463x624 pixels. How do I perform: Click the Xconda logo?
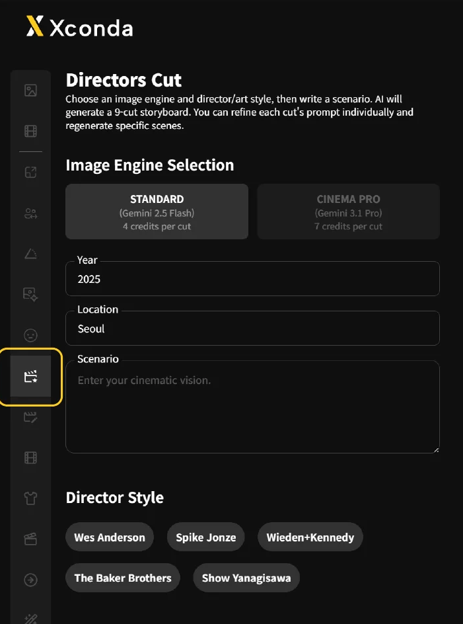click(79, 27)
